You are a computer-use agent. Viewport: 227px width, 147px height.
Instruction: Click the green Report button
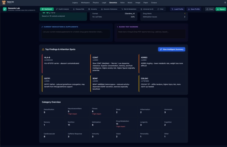click(221, 9)
